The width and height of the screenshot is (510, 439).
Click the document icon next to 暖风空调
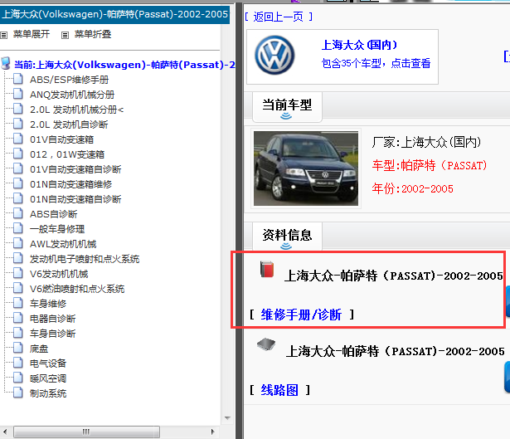18,378
